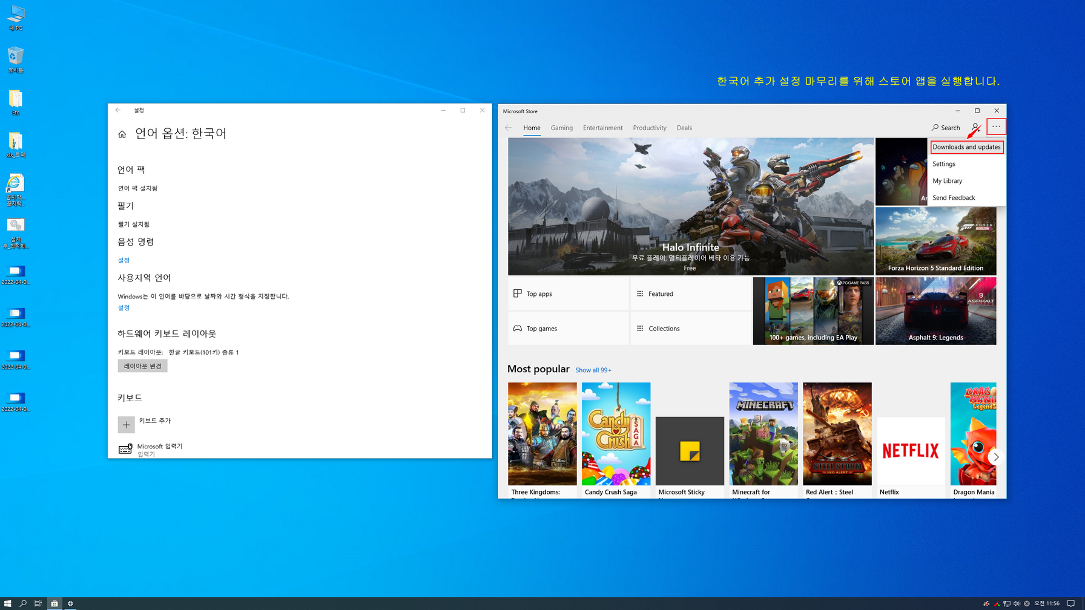
Task: Click the 필기 설치됨 text
Action: click(x=133, y=225)
